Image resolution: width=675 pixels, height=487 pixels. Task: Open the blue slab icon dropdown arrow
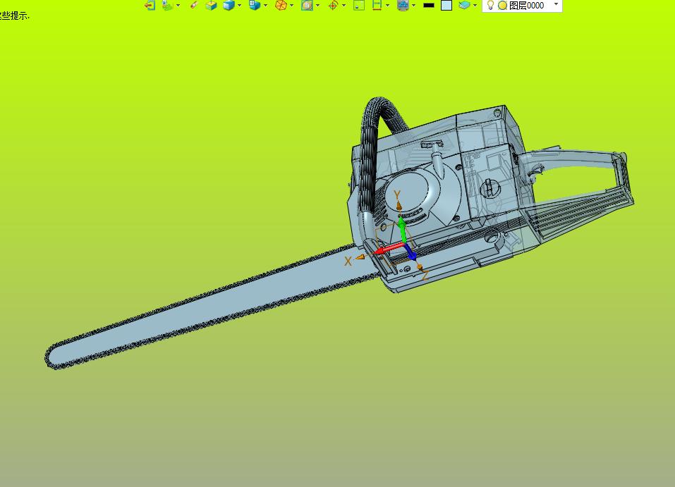(475, 6)
